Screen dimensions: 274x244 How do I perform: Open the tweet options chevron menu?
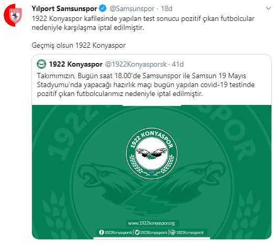(x=268, y=8)
